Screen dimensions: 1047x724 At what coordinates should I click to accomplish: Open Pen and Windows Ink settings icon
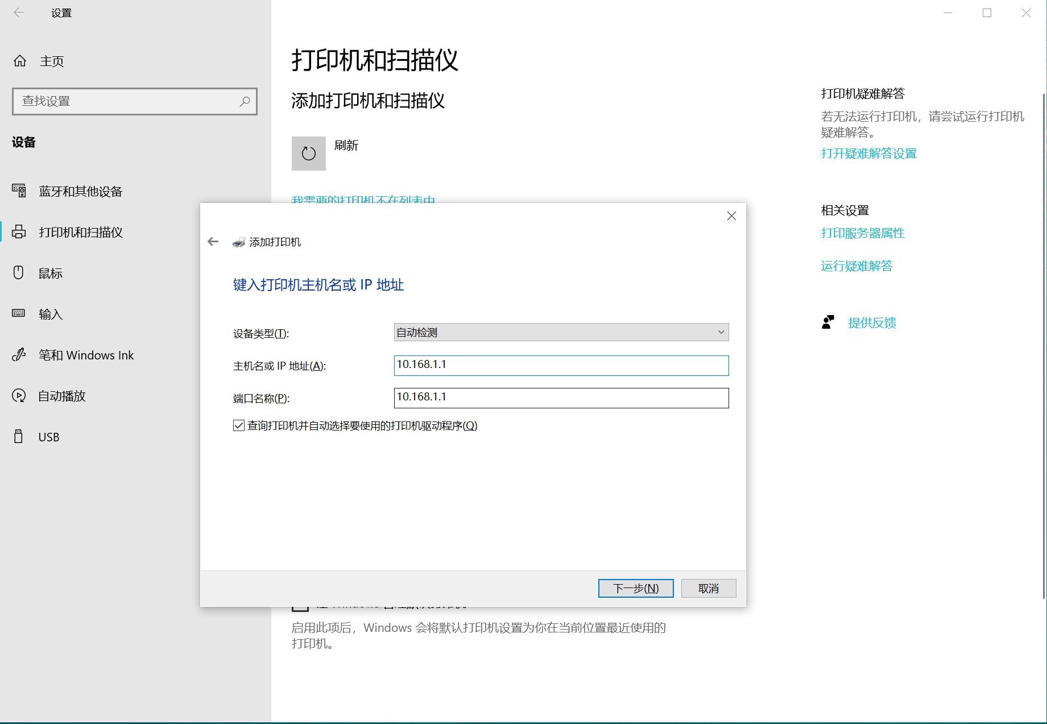(x=19, y=355)
